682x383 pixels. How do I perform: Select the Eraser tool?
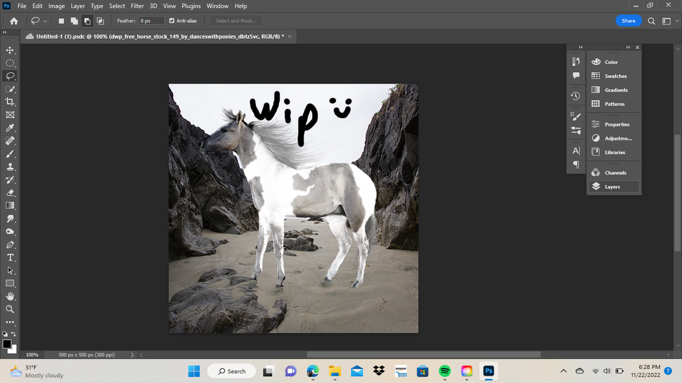(10, 193)
